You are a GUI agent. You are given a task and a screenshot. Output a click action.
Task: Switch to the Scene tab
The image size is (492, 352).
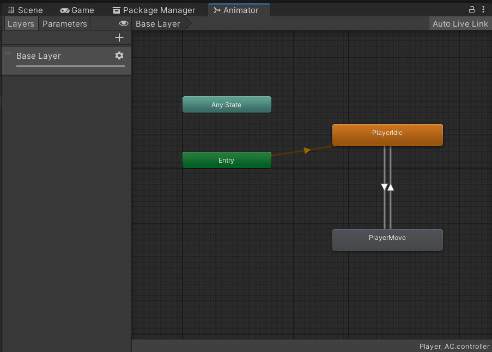(x=25, y=10)
